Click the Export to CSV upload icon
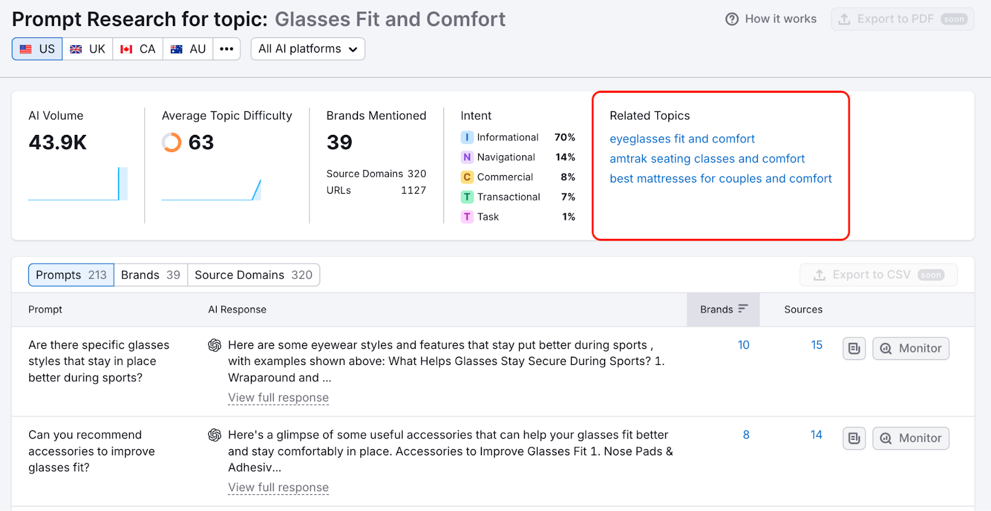This screenshot has width=991, height=511. tap(819, 275)
